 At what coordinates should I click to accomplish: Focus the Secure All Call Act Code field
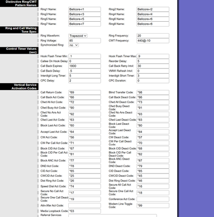[153, 187]
